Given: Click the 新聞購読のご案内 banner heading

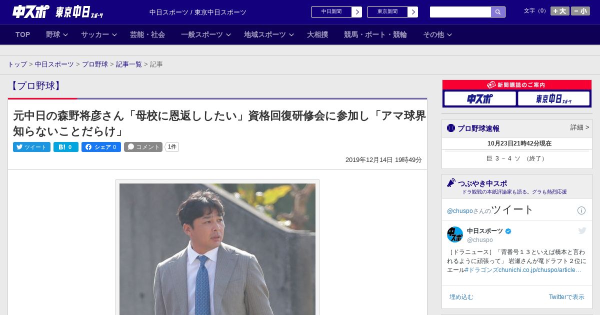Looking at the screenshot, I should [x=517, y=85].
